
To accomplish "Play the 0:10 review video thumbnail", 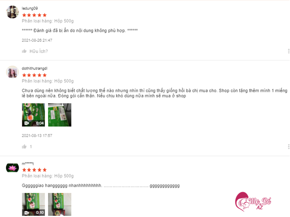I will click(33, 204).
